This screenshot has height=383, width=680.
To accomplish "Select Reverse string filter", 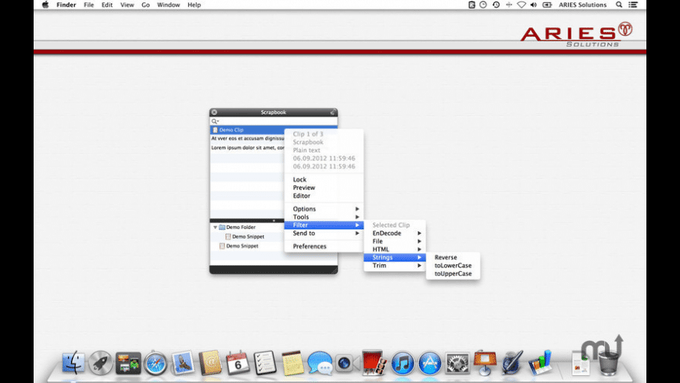I will point(453,258).
